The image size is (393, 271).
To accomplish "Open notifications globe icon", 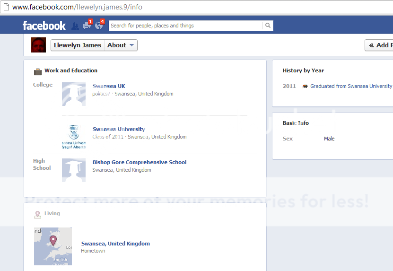I will (98, 26).
